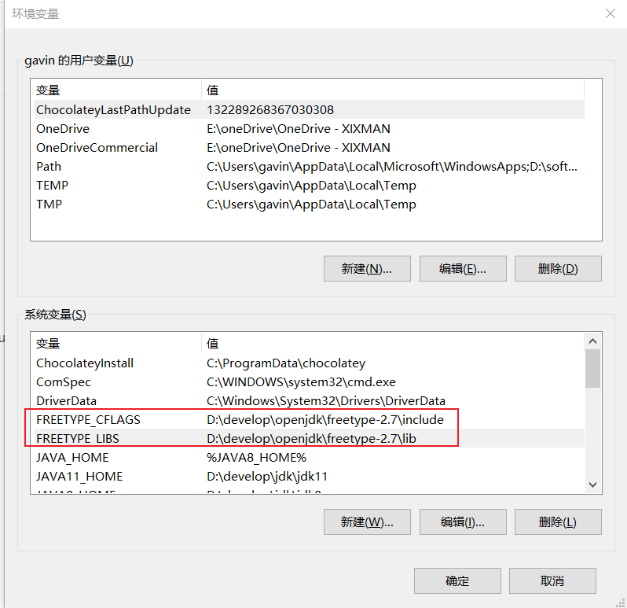
Task: Select the ComSpec system variable row
Action: click(64, 382)
